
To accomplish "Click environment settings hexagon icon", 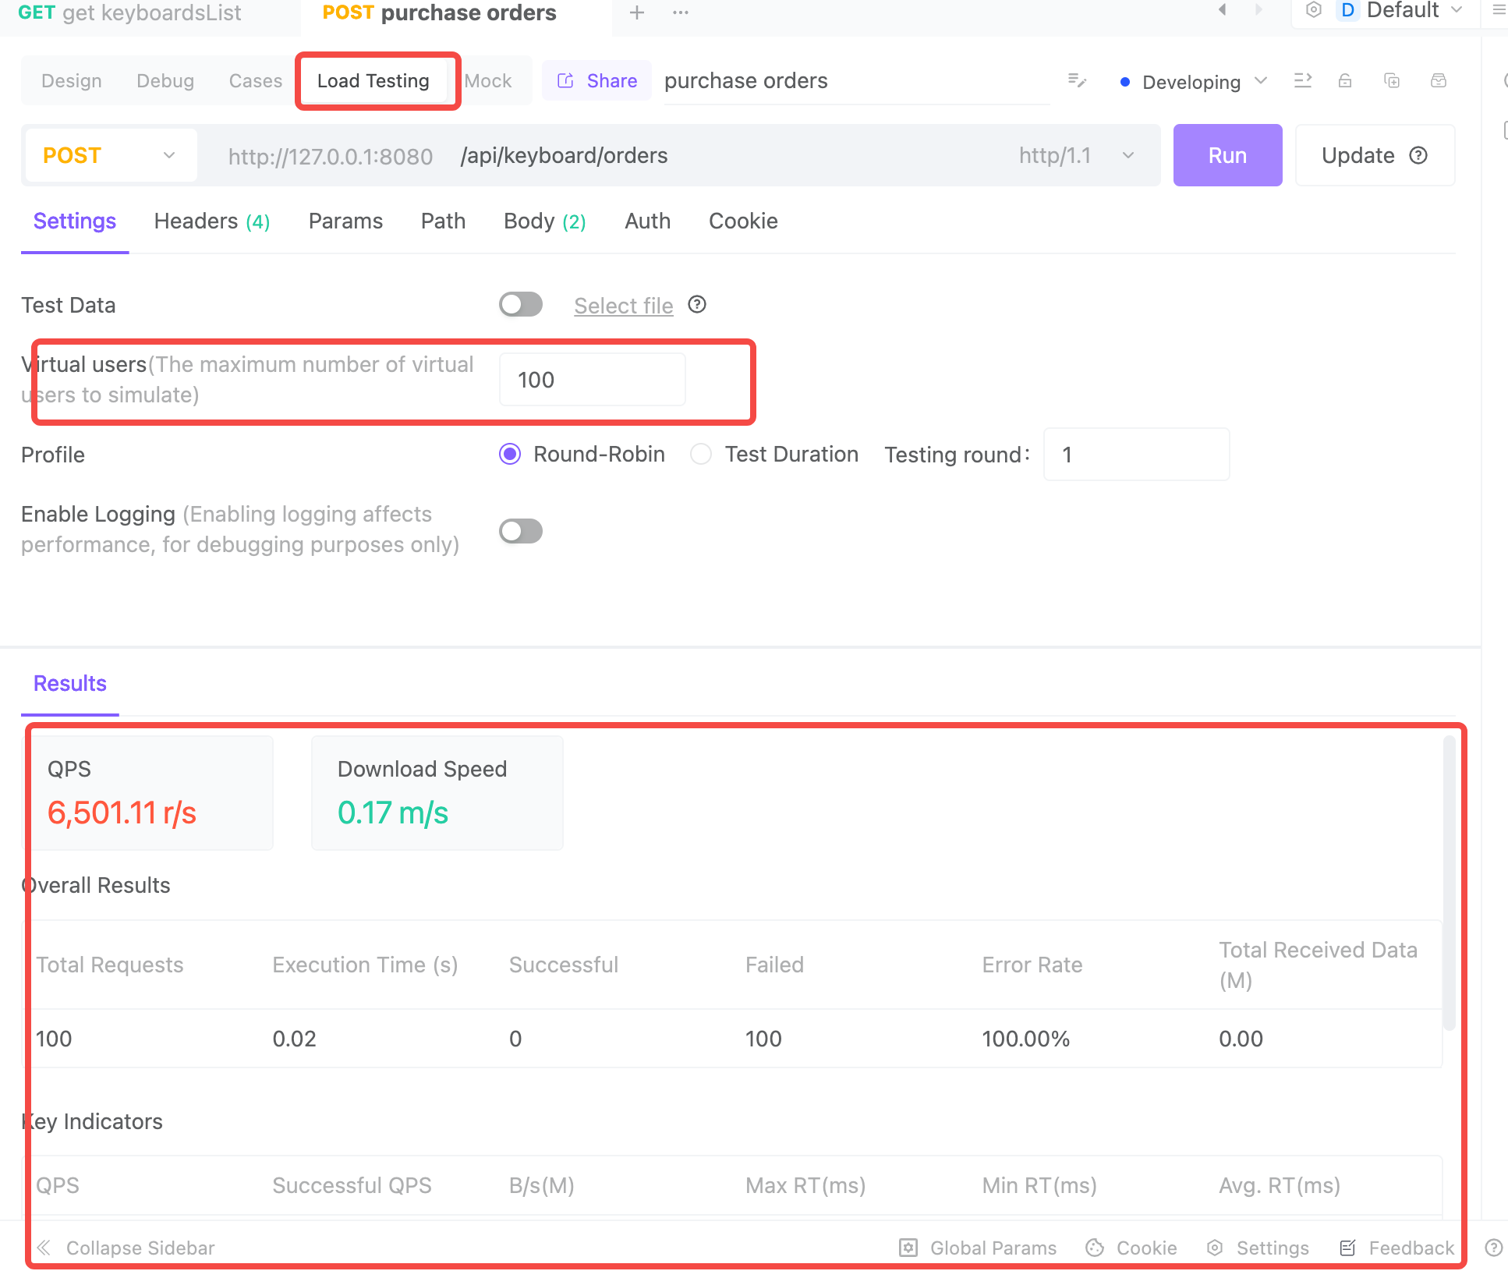I will tap(1314, 10).
